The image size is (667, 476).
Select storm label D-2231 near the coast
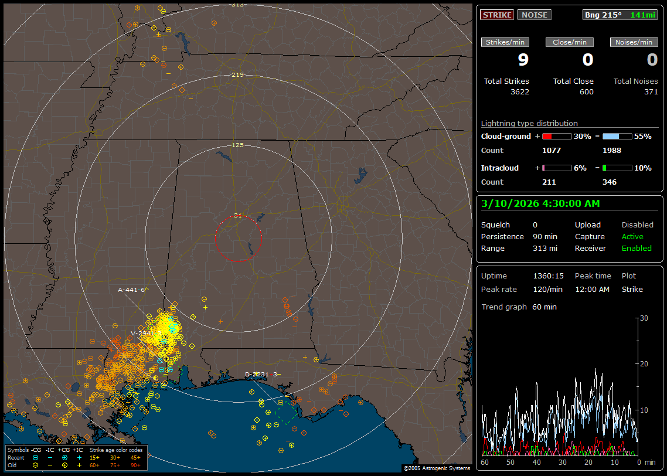pyautogui.click(x=257, y=374)
